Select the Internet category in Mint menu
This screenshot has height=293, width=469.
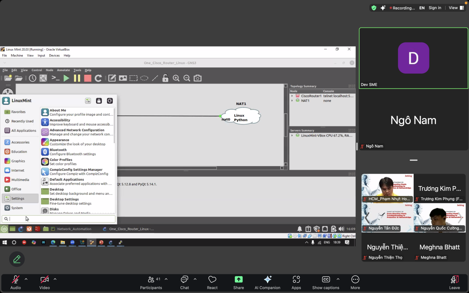(x=20, y=170)
